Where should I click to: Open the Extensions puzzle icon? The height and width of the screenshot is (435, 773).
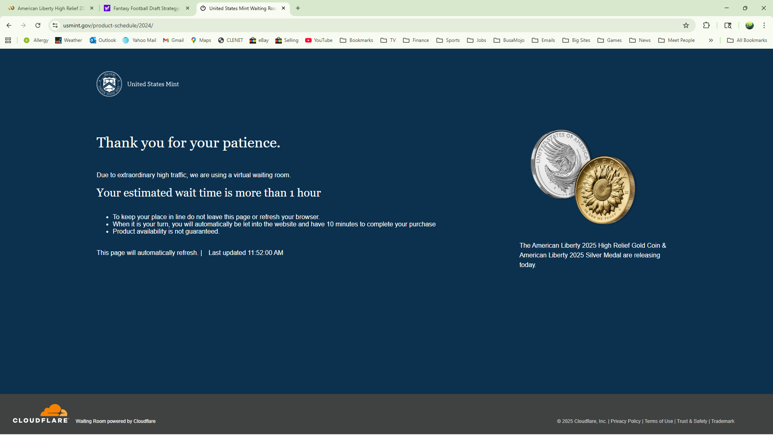click(706, 25)
